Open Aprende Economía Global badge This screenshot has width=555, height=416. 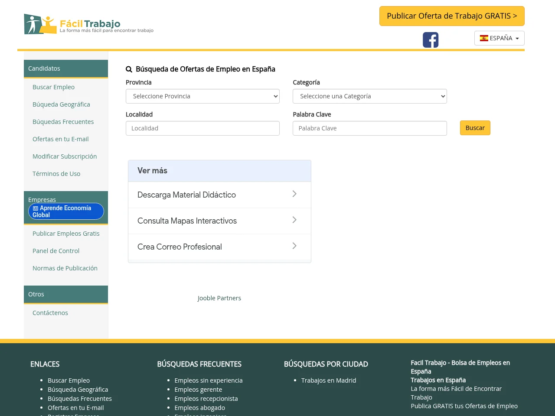(x=66, y=211)
